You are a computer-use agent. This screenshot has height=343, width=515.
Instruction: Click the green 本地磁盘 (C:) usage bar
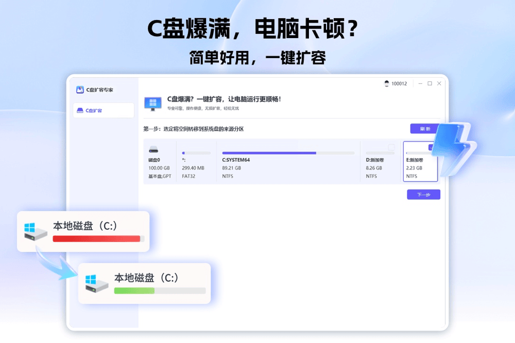click(x=160, y=291)
